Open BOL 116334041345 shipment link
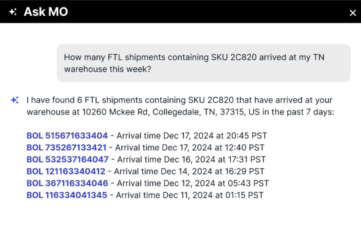Viewport: 361px width, 231px height. click(67, 195)
